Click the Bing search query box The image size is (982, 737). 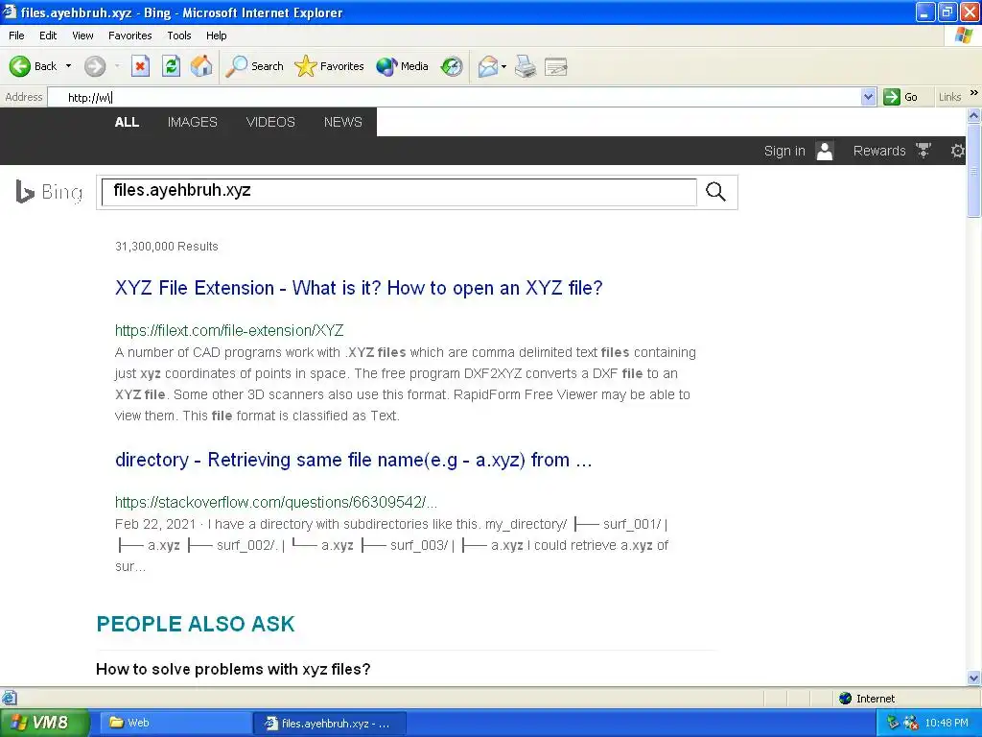[x=399, y=192]
